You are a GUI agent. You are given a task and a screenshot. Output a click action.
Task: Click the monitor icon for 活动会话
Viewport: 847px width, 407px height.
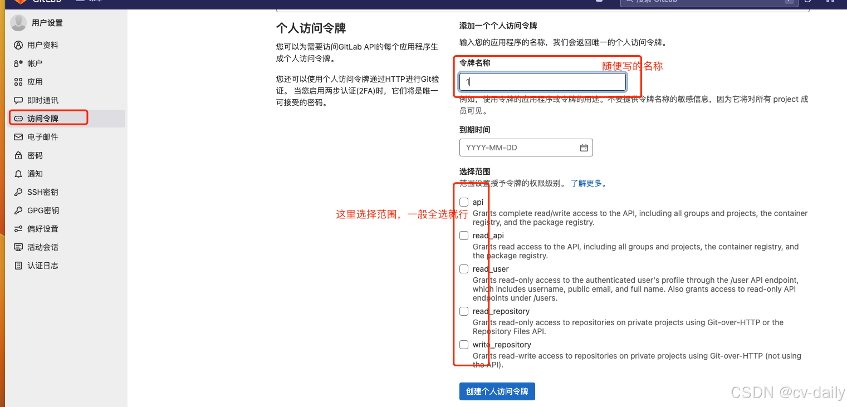tap(18, 247)
